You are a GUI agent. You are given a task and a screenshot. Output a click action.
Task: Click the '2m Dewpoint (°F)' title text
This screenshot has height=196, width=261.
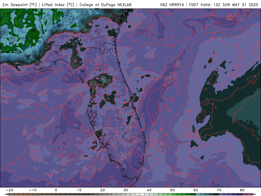[x=20, y=5]
